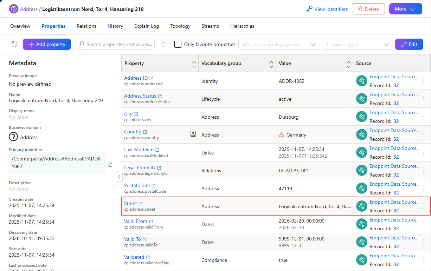Select the Duisburg city value
Screen dimensions: 431x271
pos(288,117)
